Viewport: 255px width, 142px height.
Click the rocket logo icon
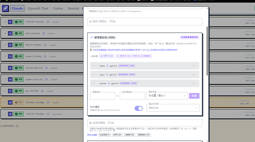click(5, 8)
